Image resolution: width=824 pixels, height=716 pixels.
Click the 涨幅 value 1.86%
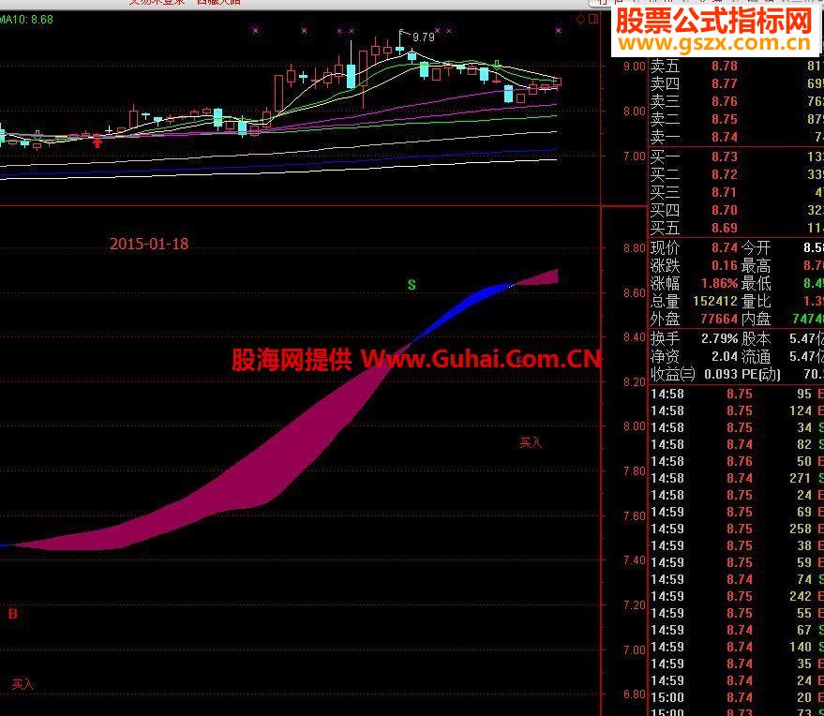[719, 284]
